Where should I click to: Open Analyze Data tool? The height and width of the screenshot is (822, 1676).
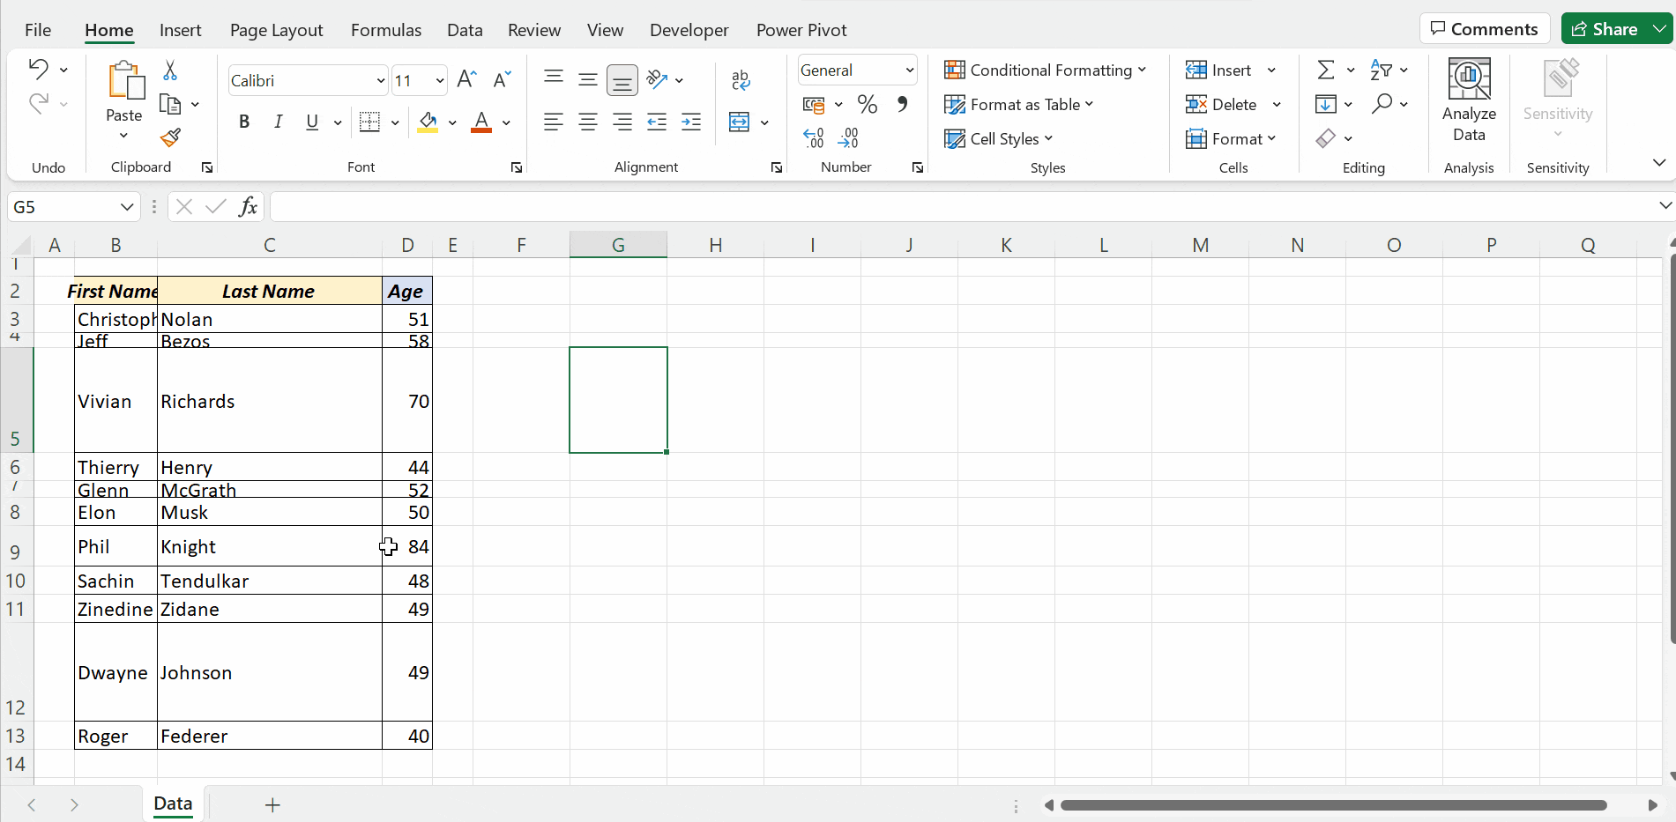click(1469, 100)
